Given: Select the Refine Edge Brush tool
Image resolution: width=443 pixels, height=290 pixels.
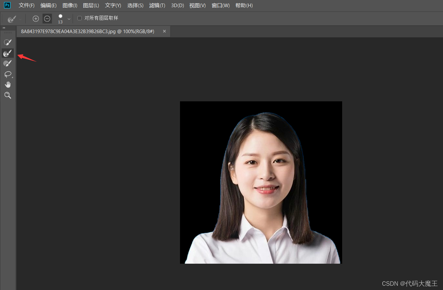Looking at the screenshot, I should [x=8, y=53].
